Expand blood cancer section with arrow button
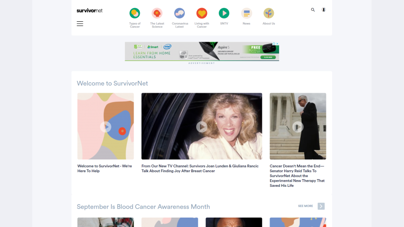404x227 pixels. click(x=321, y=206)
